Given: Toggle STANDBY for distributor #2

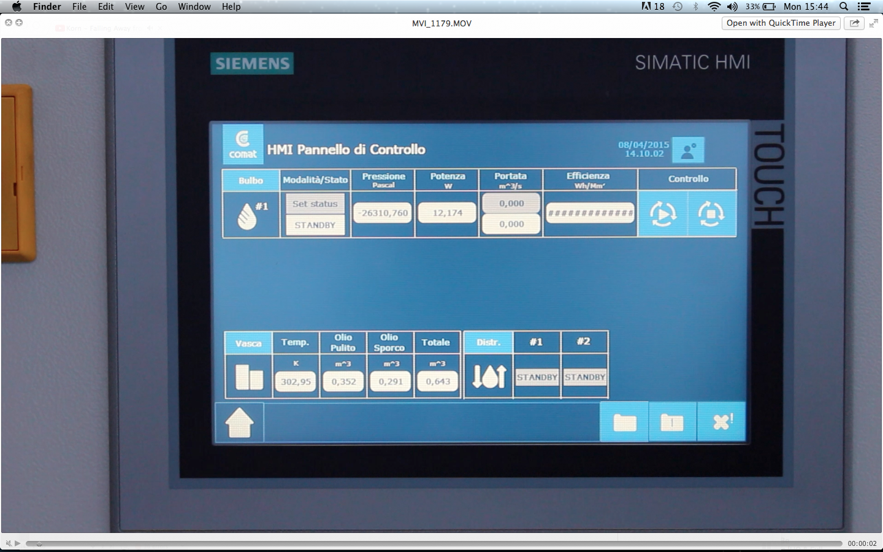Looking at the screenshot, I should [x=584, y=377].
